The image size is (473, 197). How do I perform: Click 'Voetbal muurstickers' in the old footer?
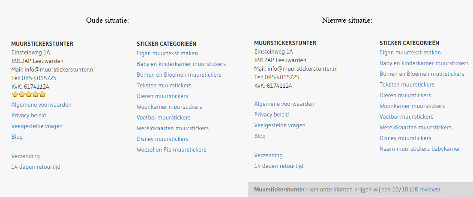coord(163,118)
